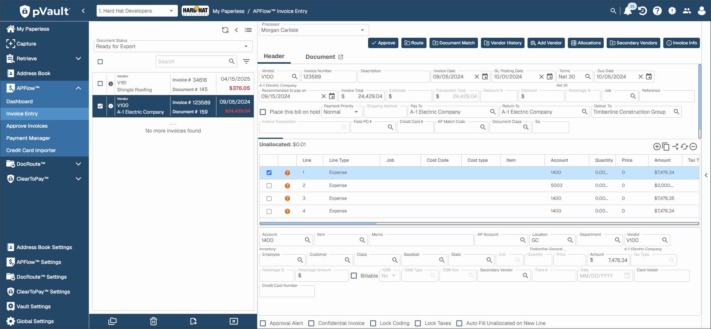
Task: Click the allocation grid horizontal scrollbar
Action: pos(479,224)
